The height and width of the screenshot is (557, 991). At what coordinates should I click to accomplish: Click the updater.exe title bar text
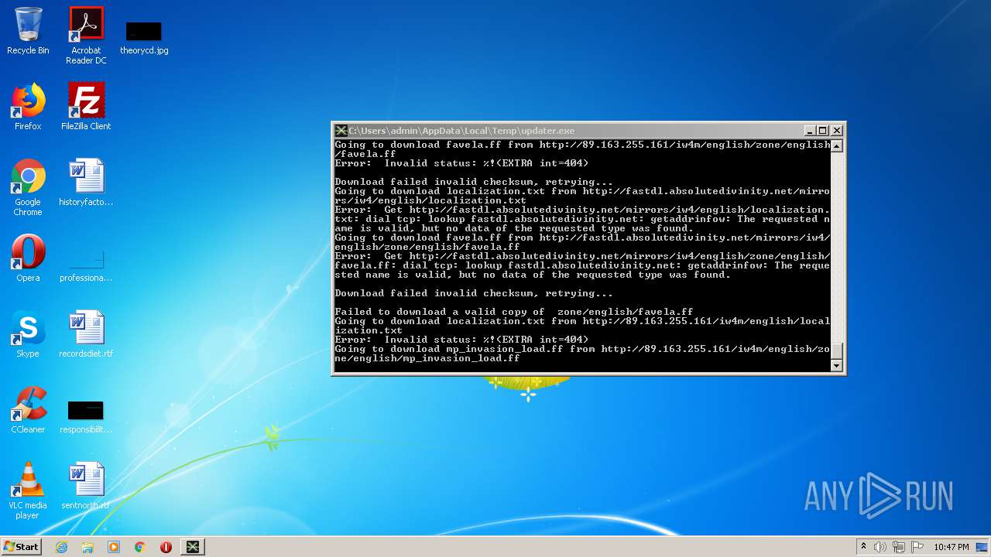[x=461, y=131]
